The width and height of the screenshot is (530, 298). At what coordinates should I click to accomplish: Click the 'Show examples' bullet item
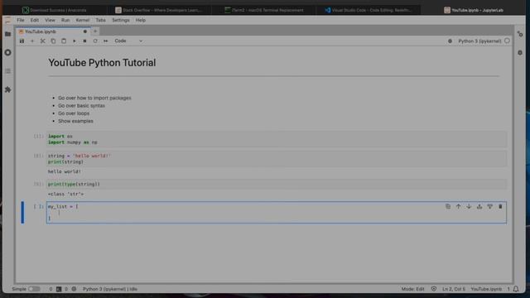pyautogui.click(x=75, y=121)
